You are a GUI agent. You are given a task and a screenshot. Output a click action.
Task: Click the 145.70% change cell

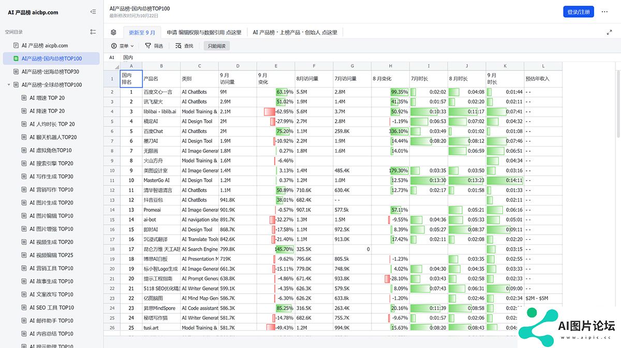coord(276,249)
